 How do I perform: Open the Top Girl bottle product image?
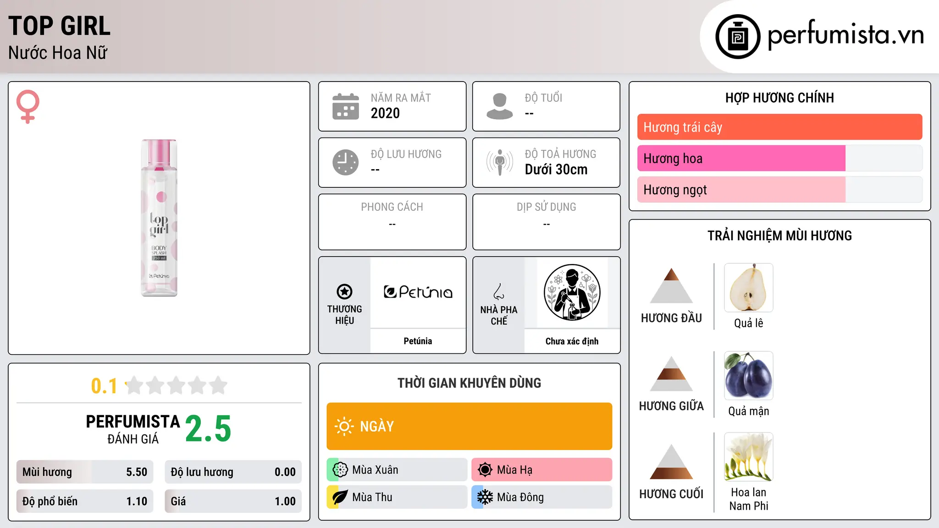pos(159,218)
